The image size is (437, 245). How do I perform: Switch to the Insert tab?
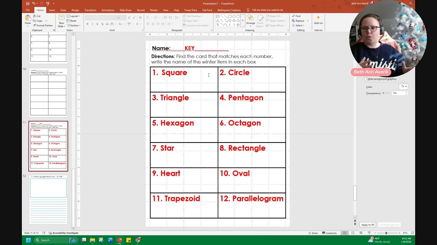52,10
